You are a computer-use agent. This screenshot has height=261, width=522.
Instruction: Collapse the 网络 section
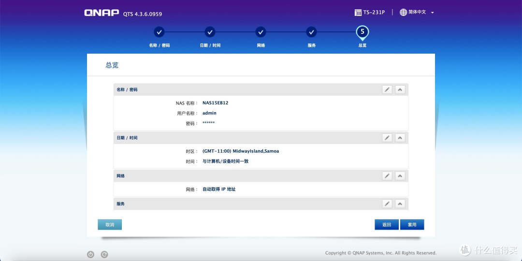400,176
